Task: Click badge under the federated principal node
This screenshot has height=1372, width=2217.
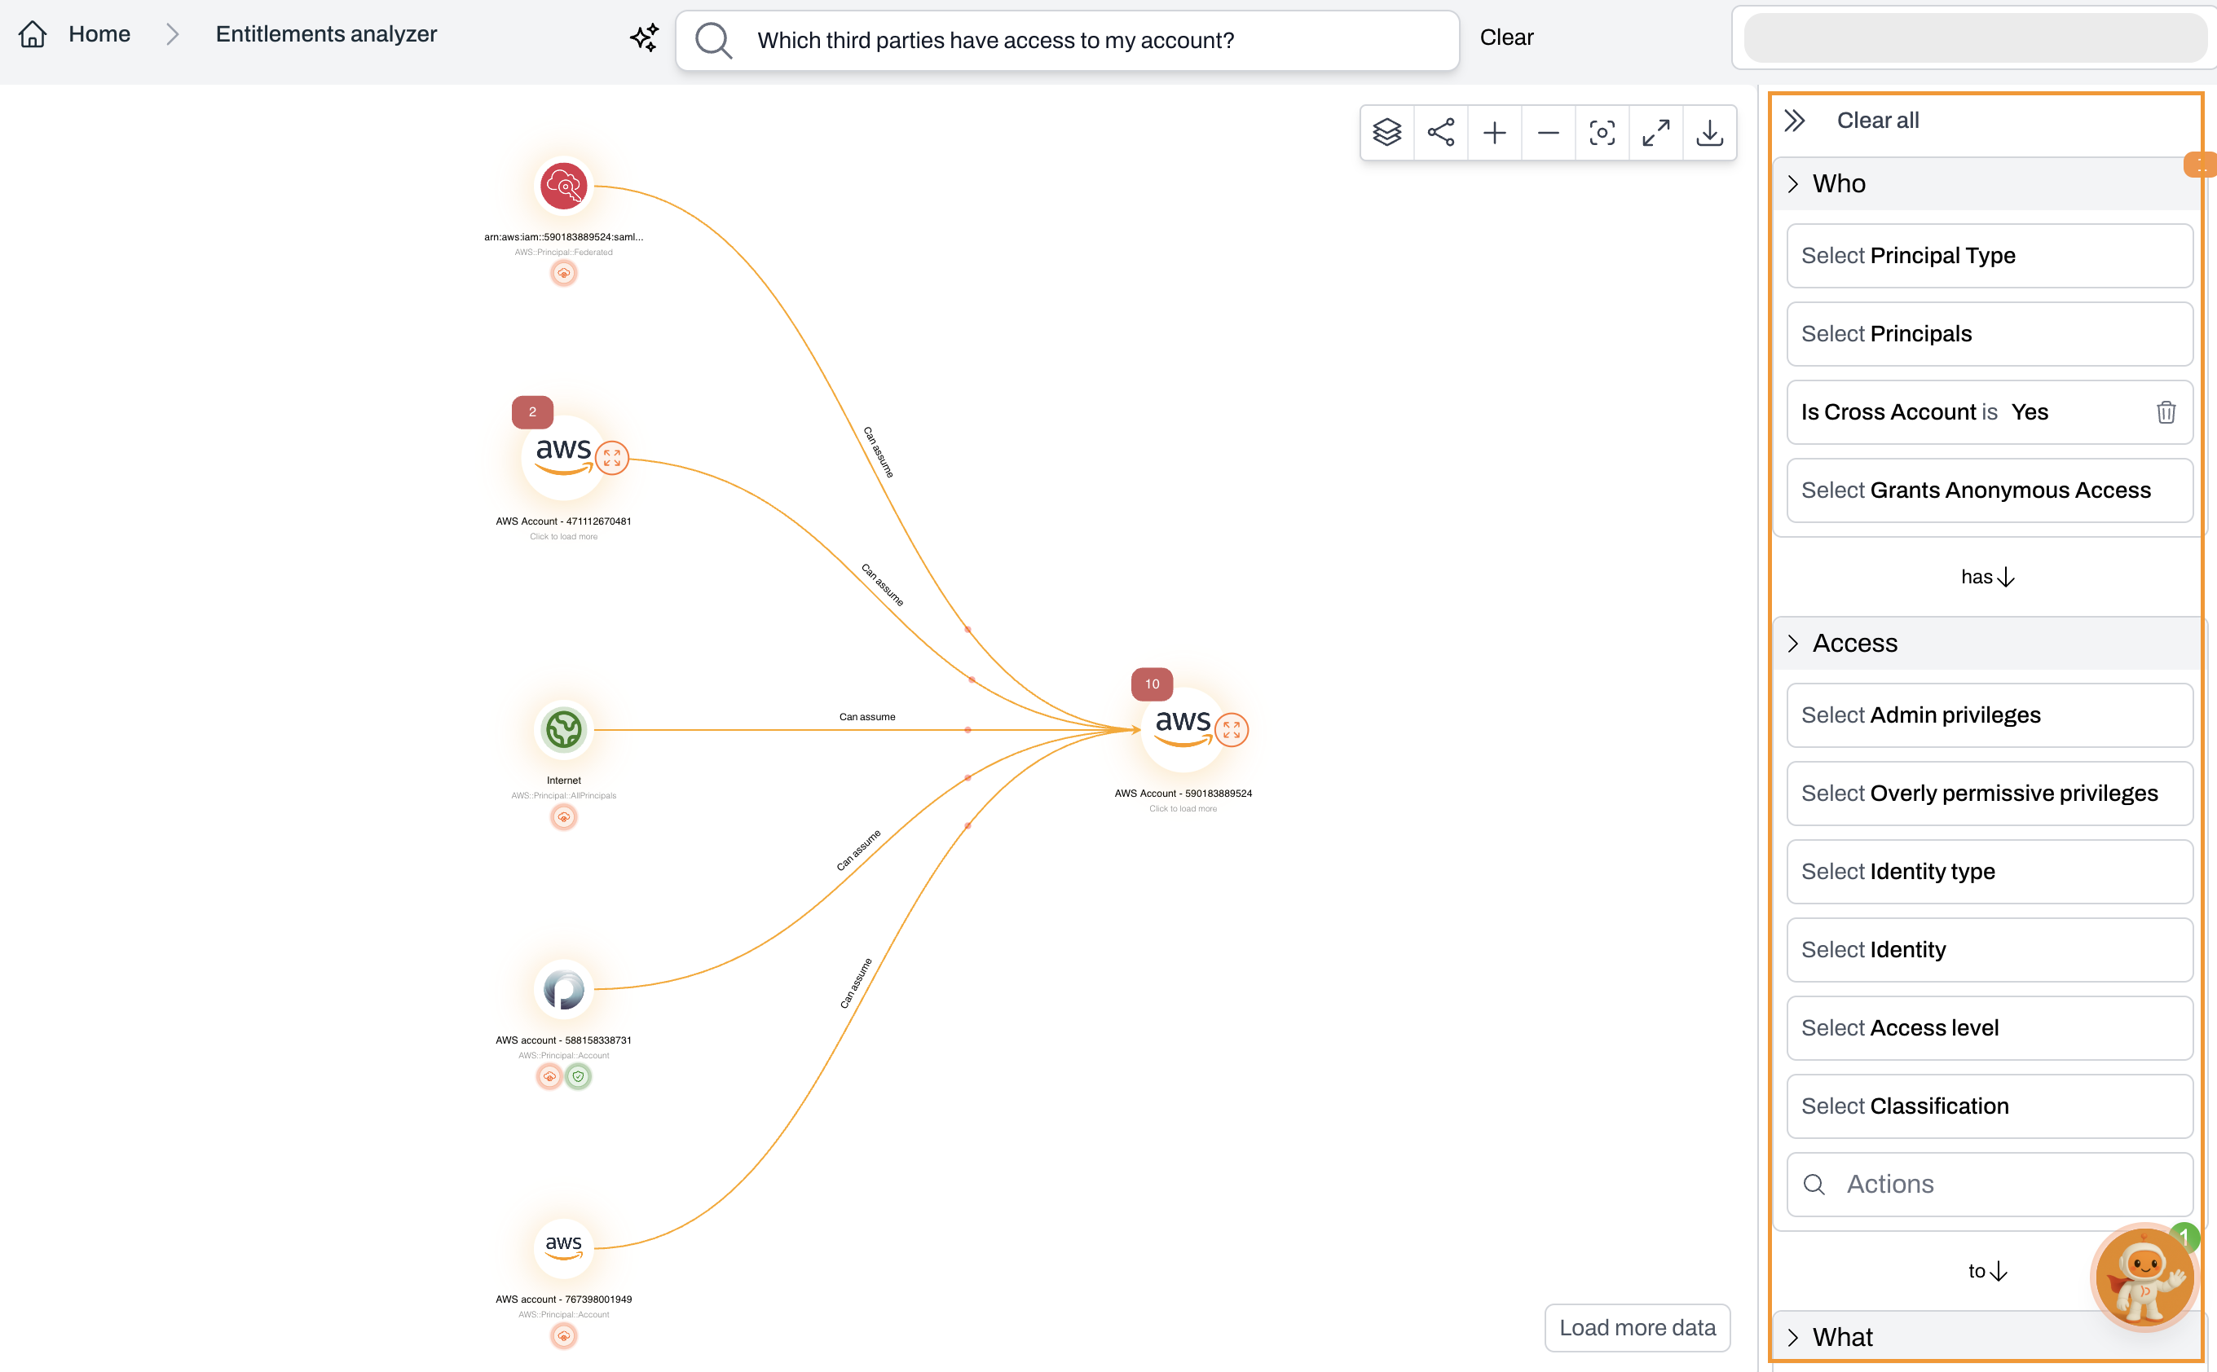Action: coord(564,273)
